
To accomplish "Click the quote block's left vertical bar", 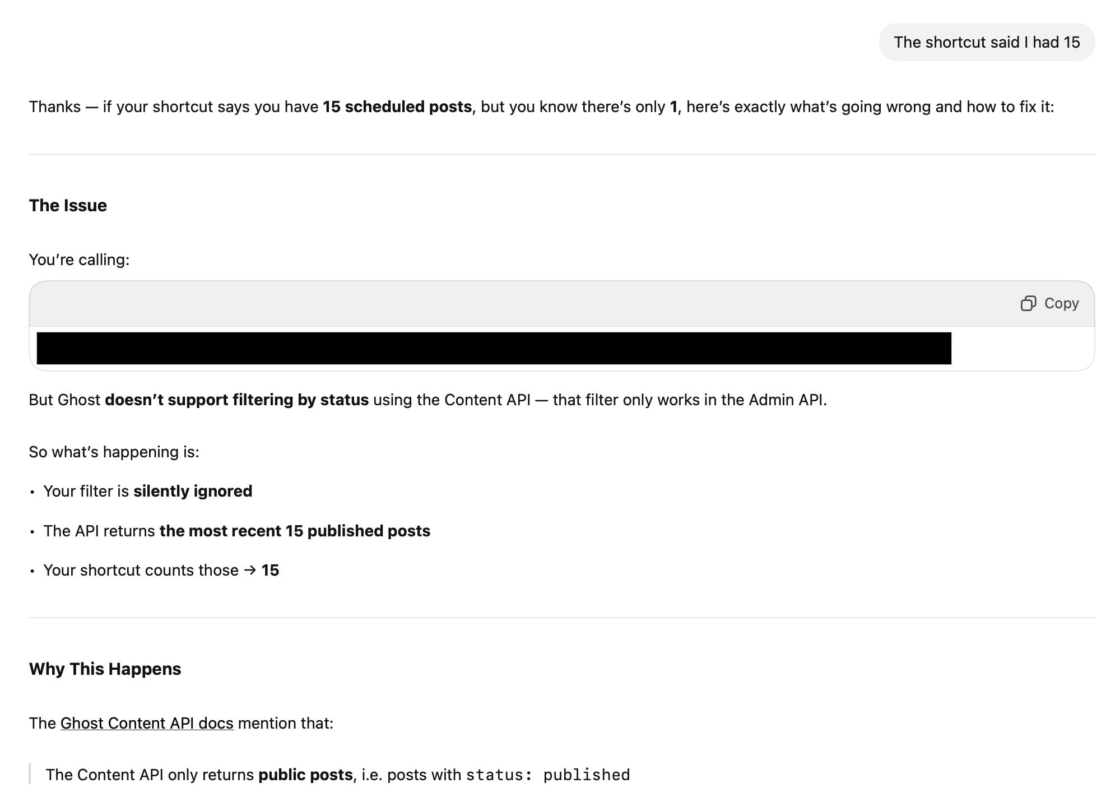I will point(30,774).
